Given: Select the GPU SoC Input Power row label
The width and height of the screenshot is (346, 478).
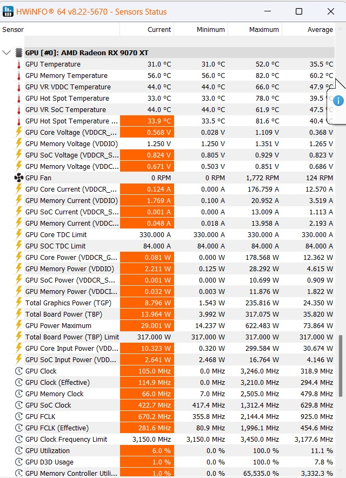Looking at the screenshot, I should click(71, 360).
